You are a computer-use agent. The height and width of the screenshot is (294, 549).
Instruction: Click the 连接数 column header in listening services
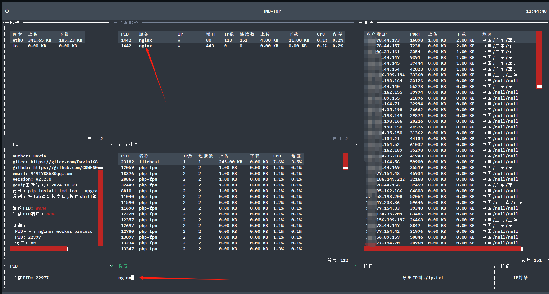point(247,34)
